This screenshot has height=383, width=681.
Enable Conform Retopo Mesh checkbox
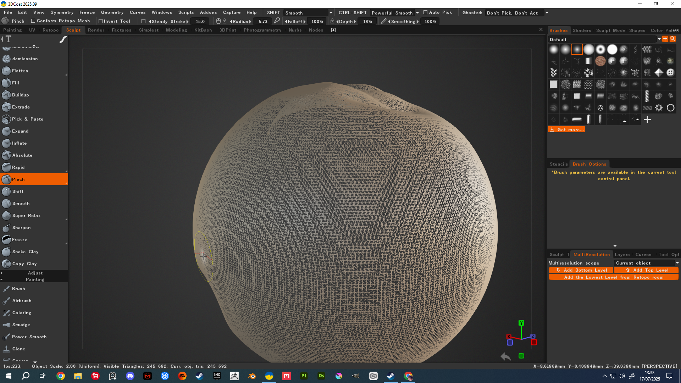[33, 21]
